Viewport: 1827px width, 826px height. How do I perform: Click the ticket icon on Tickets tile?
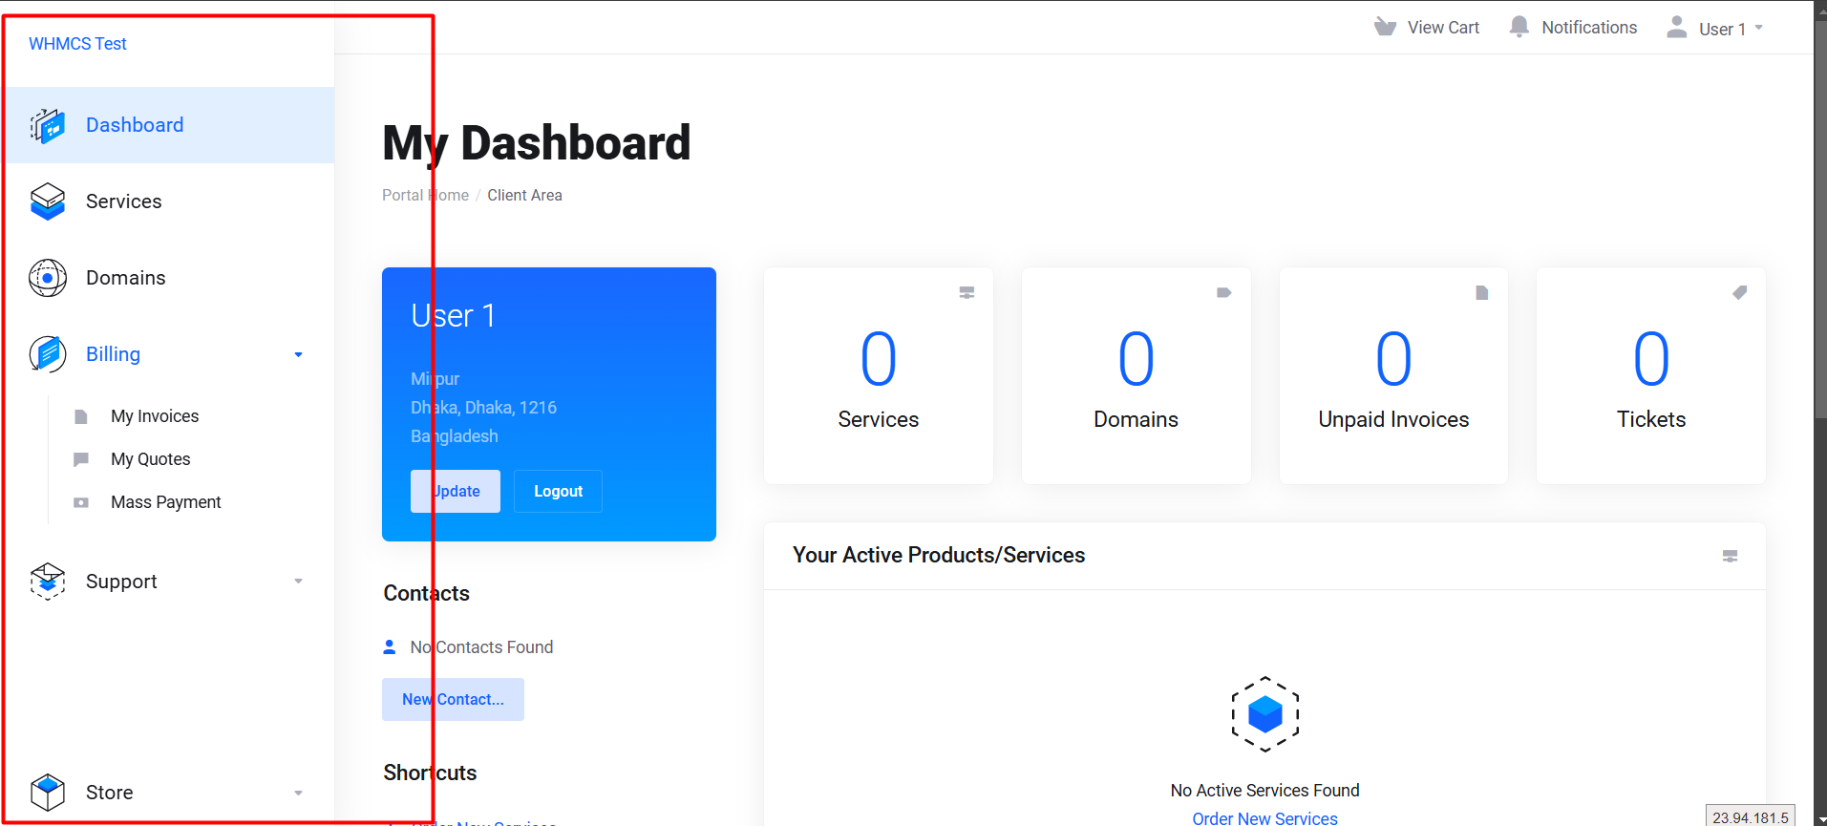1740,293
